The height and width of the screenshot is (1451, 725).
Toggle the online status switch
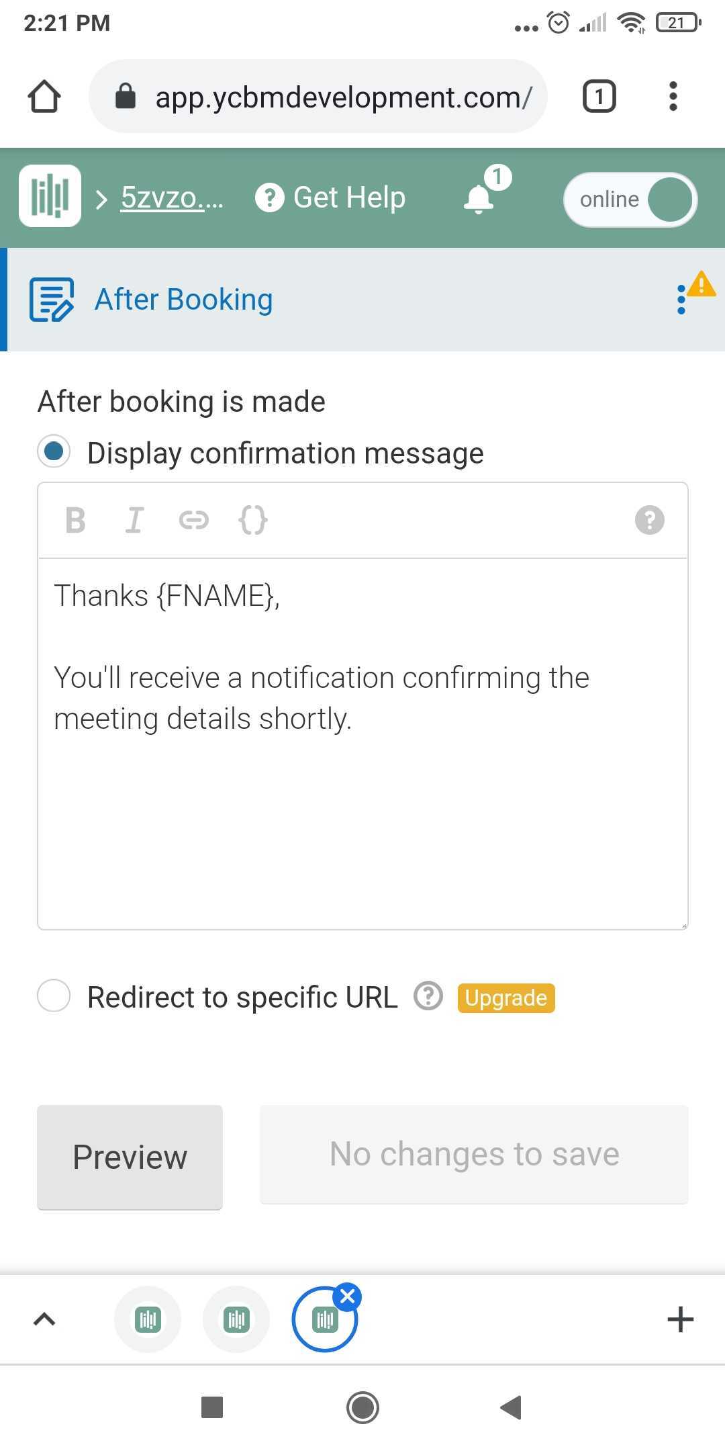click(x=630, y=200)
